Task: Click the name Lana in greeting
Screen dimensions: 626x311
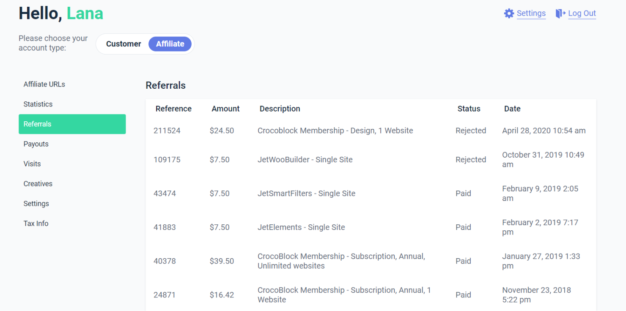Action: pyautogui.click(x=85, y=14)
